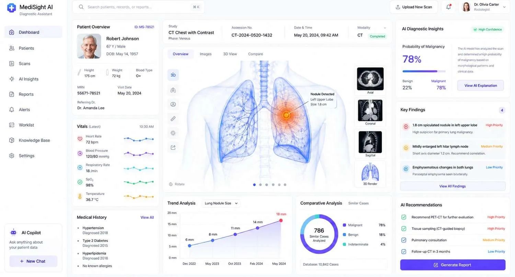515x277 pixels.
Task: Switch to Overview tab
Action: [x=181, y=54]
